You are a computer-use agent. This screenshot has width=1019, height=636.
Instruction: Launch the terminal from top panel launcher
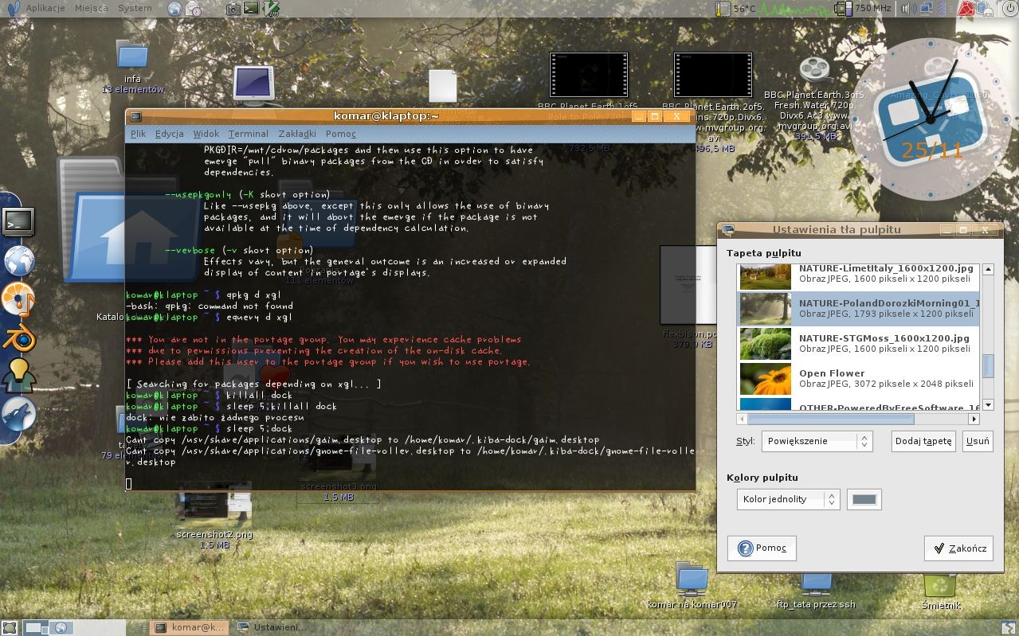point(252,9)
